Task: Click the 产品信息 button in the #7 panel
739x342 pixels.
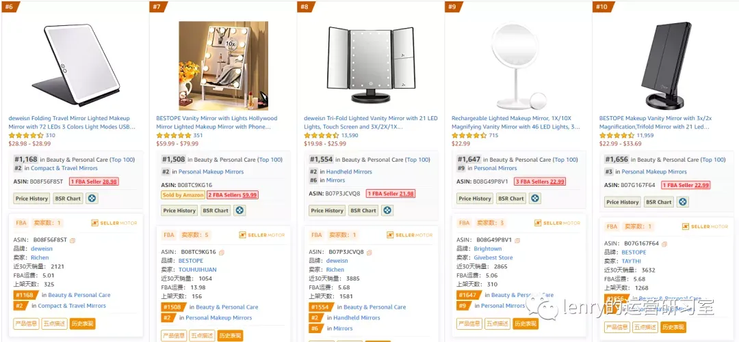Action: point(174,335)
